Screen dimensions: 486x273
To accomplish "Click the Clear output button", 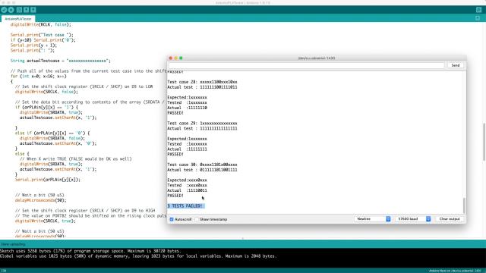I will click(x=450, y=219).
